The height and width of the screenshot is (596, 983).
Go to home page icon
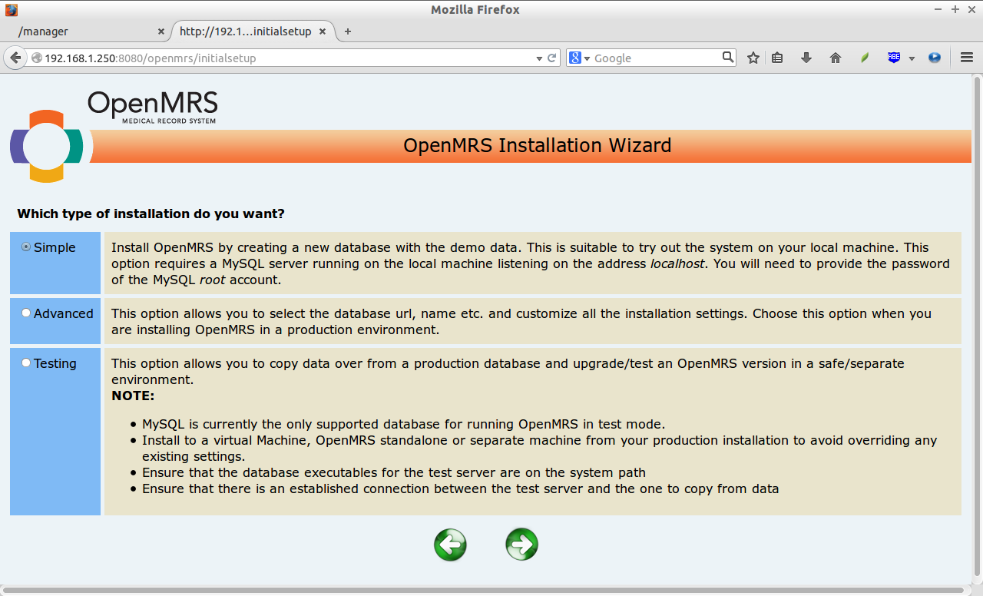(836, 58)
